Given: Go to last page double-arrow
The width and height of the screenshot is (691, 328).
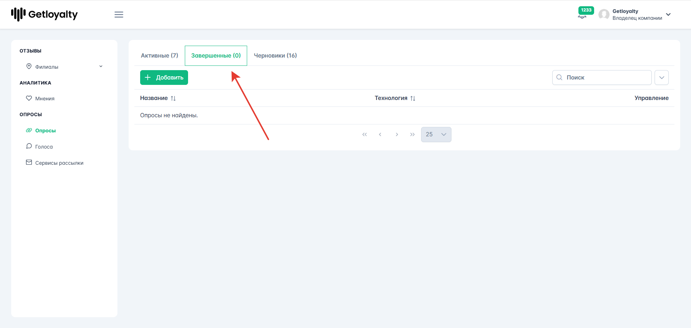Looking at the screenshot, I should point(413,135).
